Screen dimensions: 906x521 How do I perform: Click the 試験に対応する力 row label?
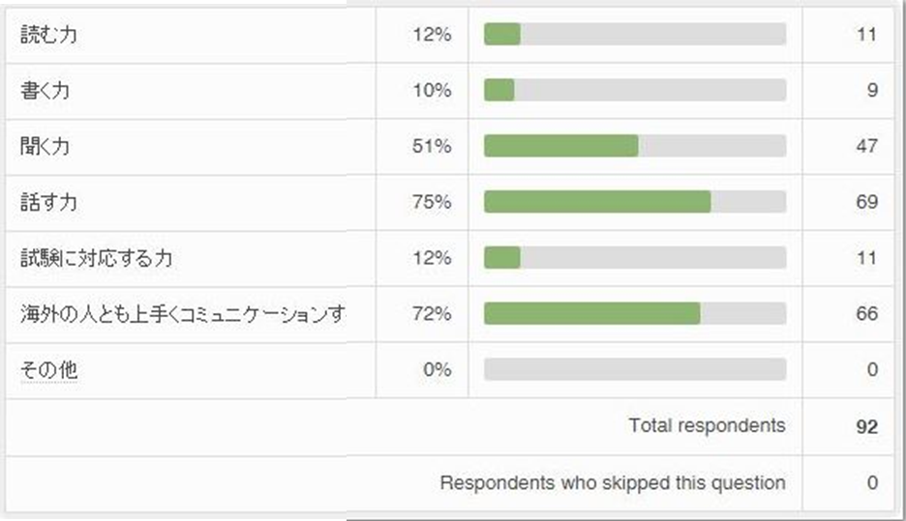[97, 259]
